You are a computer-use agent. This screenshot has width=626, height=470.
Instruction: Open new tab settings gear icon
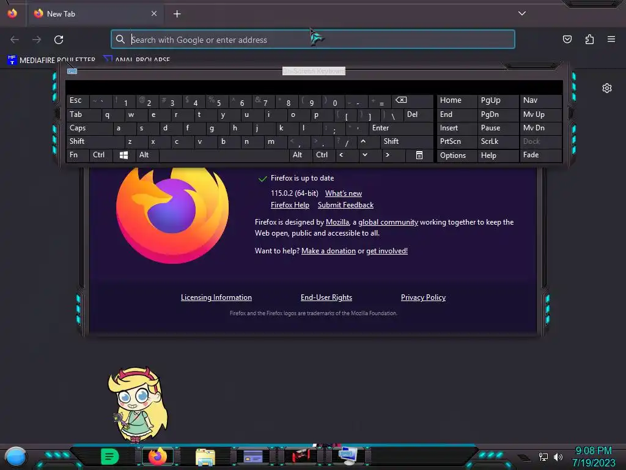(x=607, y=88)
